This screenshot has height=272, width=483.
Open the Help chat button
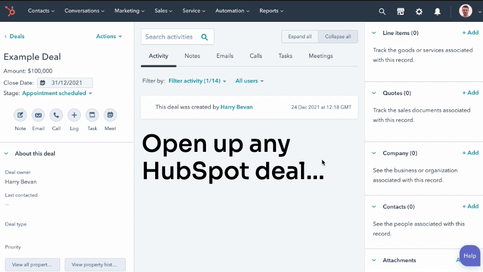pos(469,256)
